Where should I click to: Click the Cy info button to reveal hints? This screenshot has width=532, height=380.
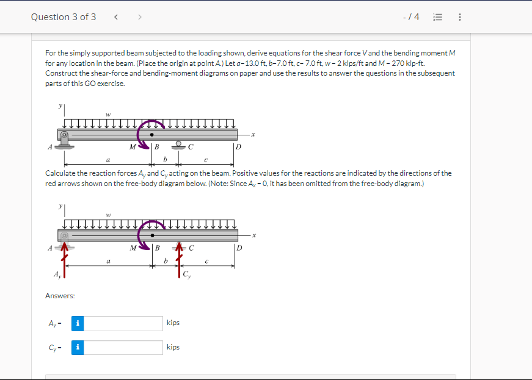[x=77, y=347]
